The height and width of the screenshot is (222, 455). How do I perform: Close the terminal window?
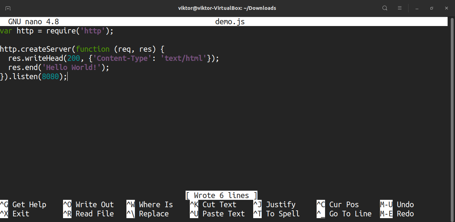pyautogui.click(x=446, y=8)
